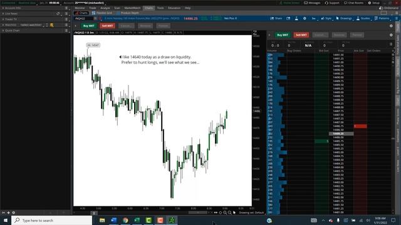Select the Charts sub-tab
The image size is (401, 225).
[81, 12]
